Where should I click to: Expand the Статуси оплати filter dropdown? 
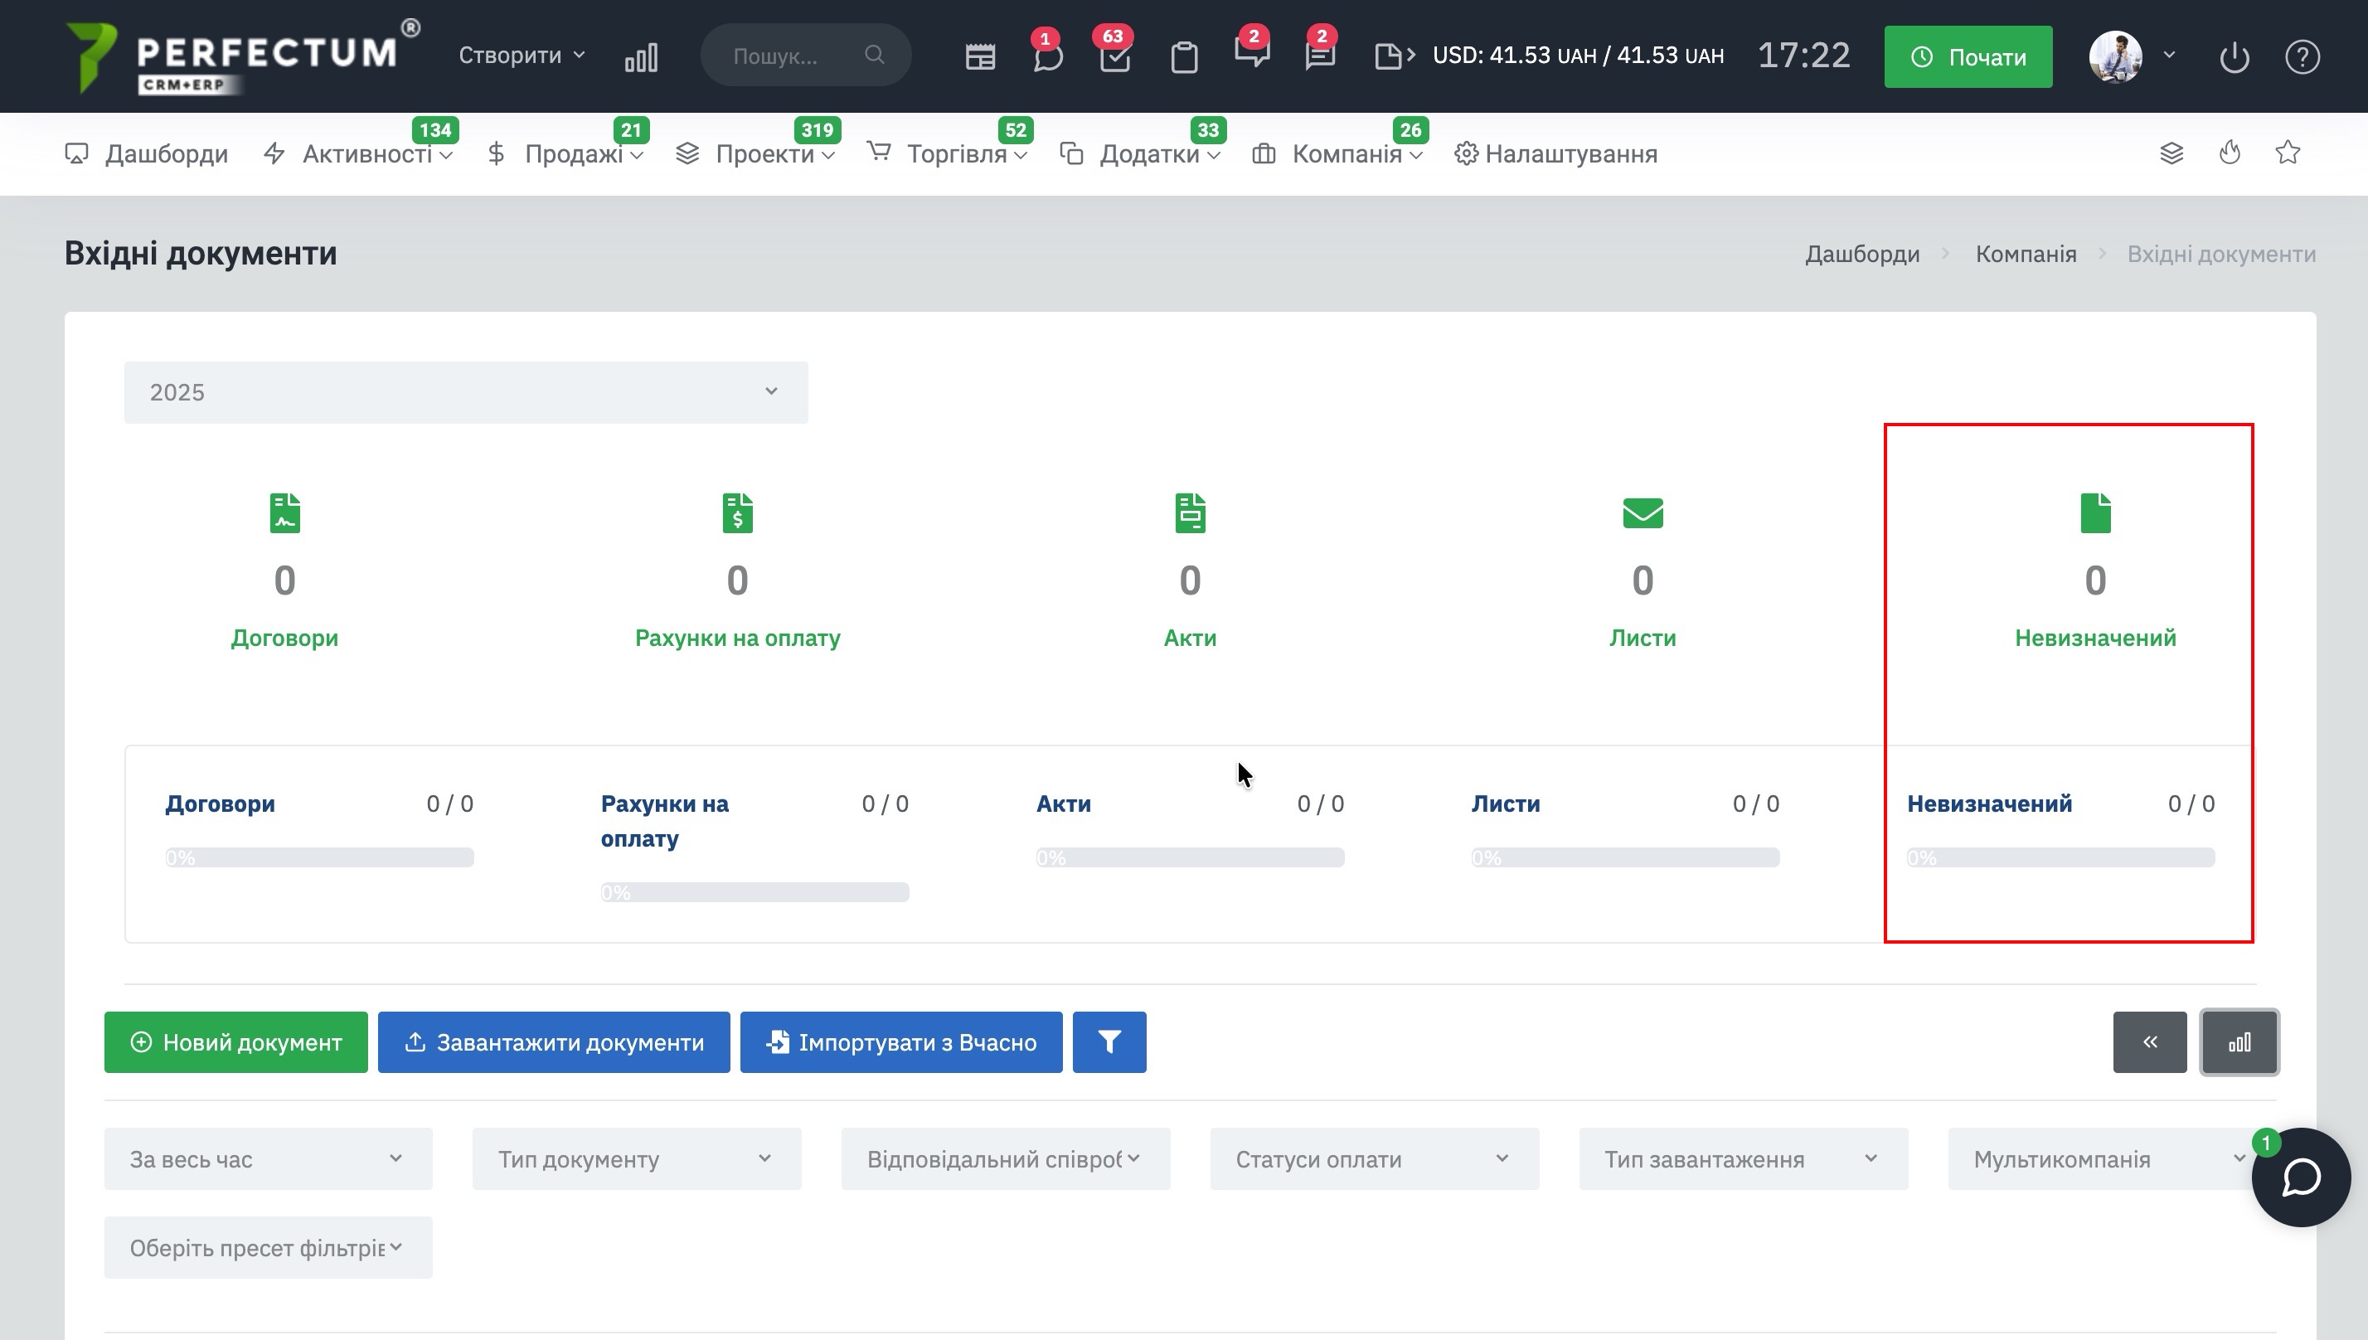point(1374,1158)
